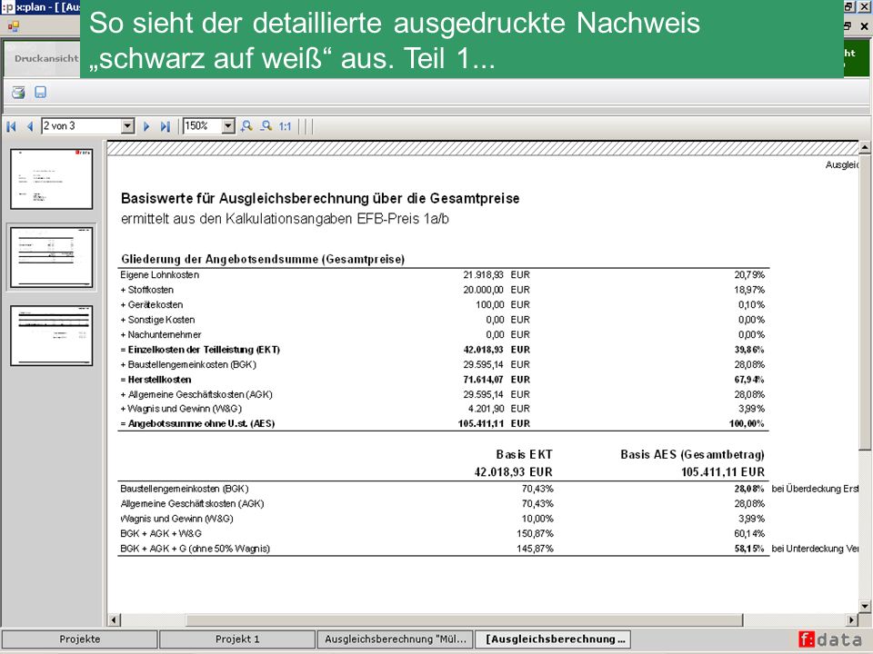Click the save diskette icon
Viewport: 873px width, 654px height.
tap(40, 93)
